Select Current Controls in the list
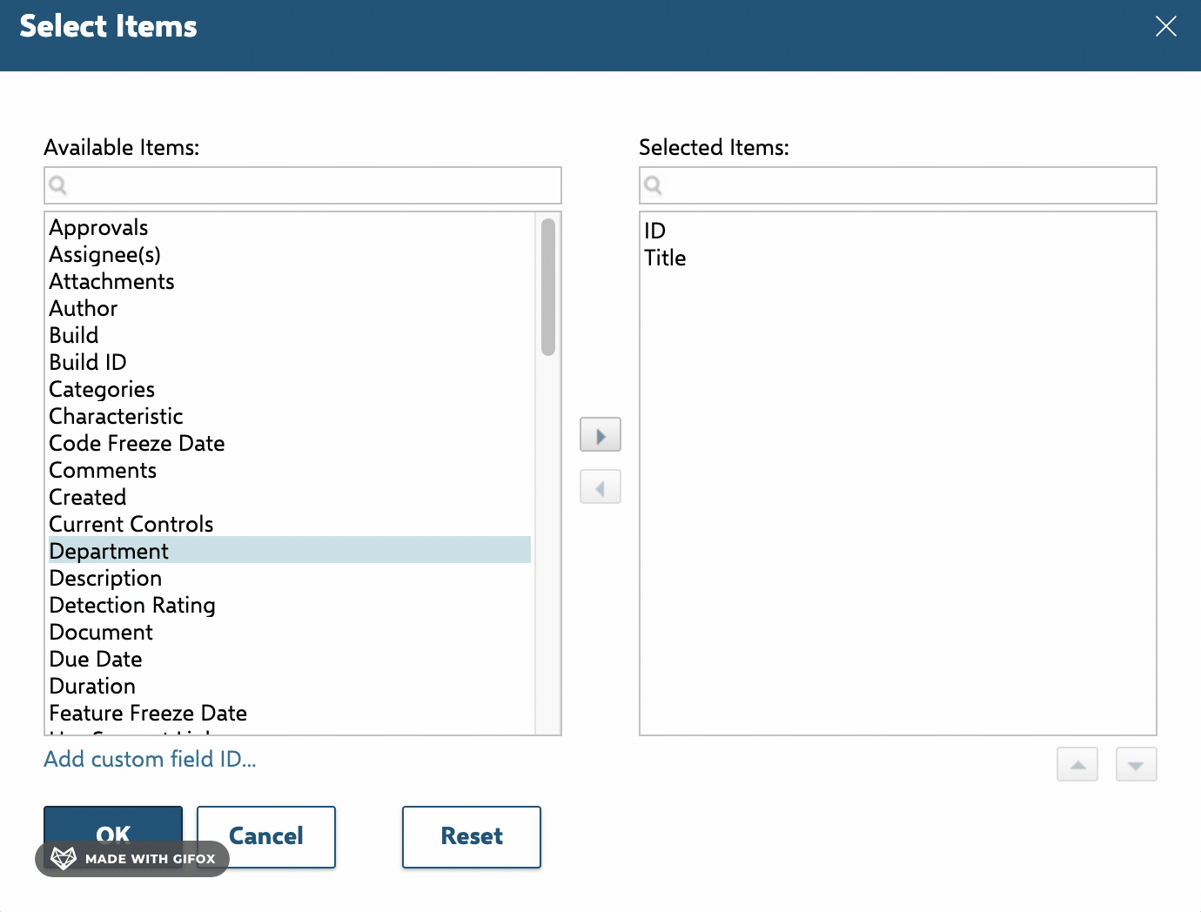1201x912 pixels. (290, 524)
